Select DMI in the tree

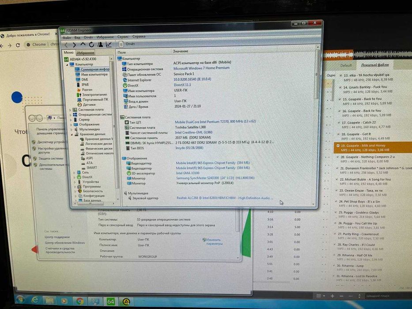tap(82, 79)
